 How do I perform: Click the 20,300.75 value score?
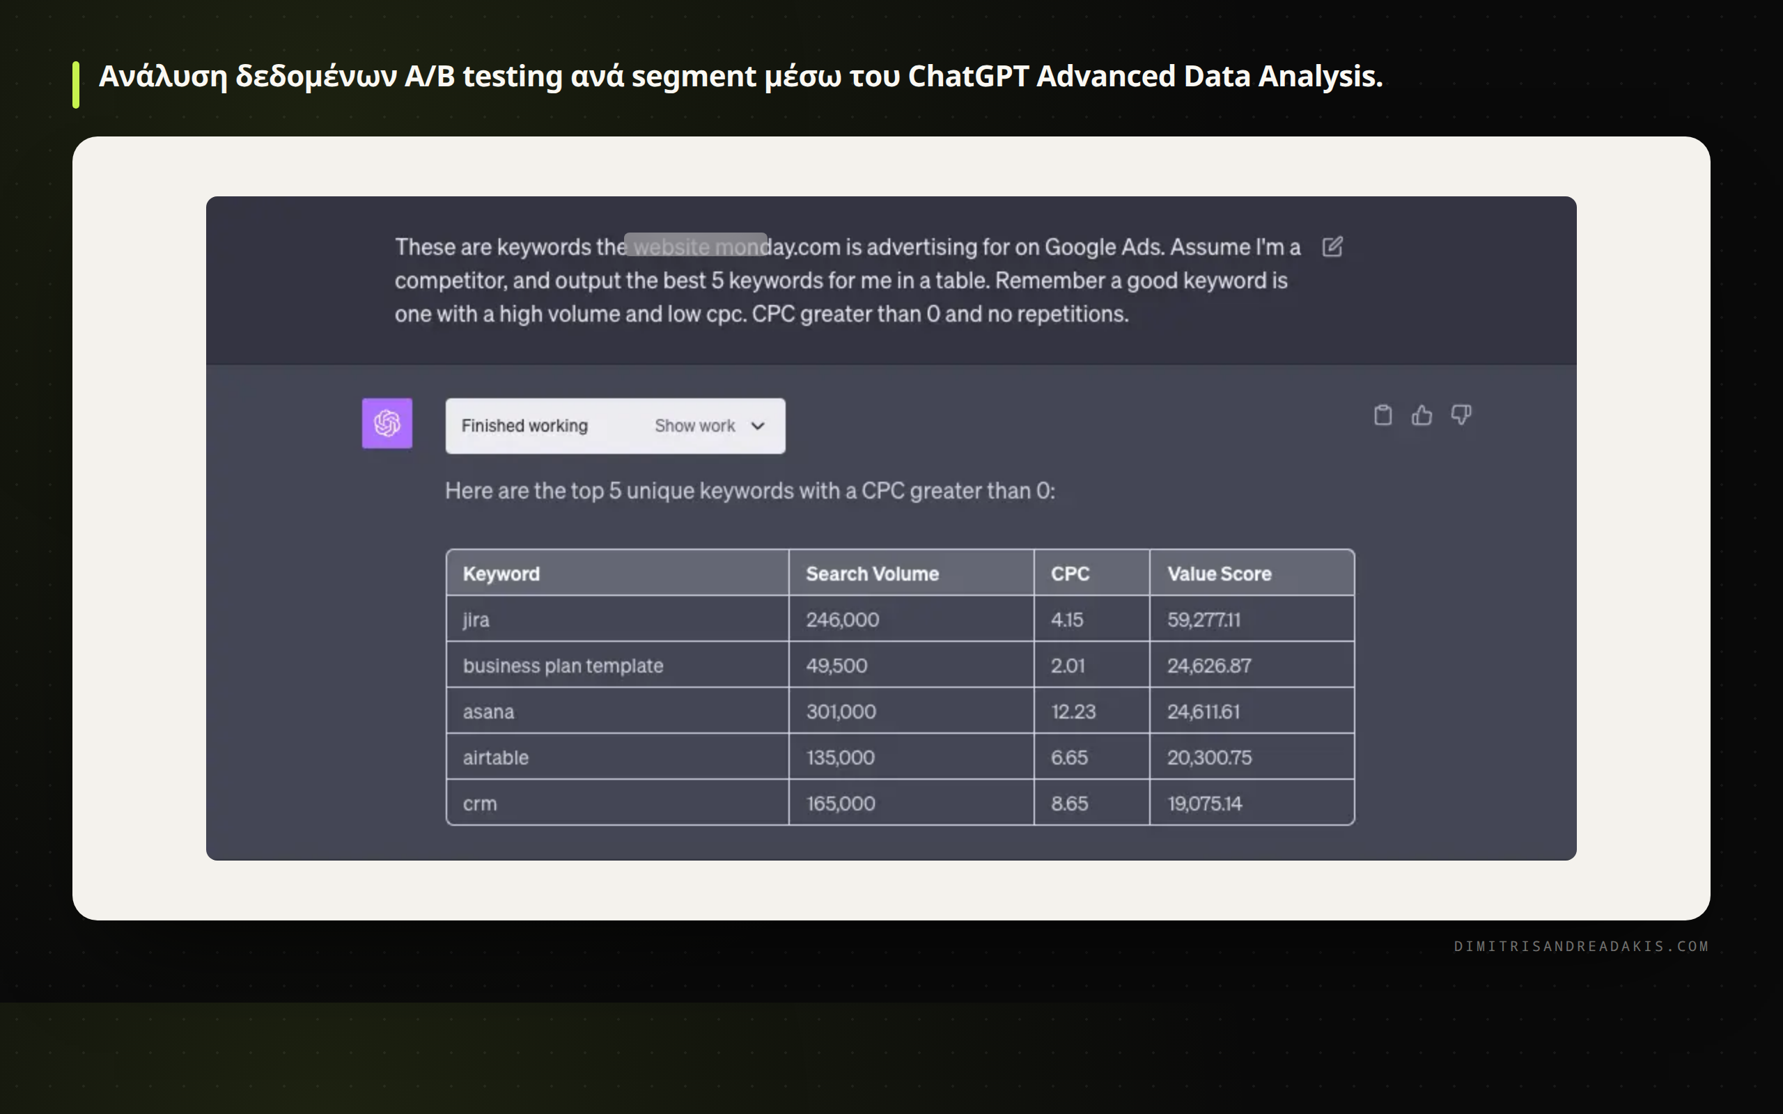tap(1209, 758)
